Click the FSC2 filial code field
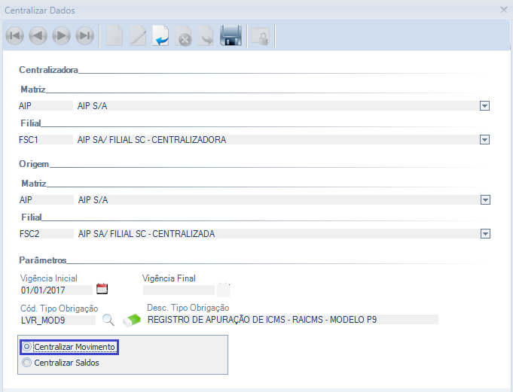This screenshot has width=513, height=392. pos(47,234)
